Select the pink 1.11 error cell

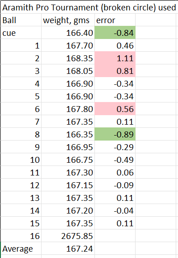pyautogui.click(x=115, y=58)
